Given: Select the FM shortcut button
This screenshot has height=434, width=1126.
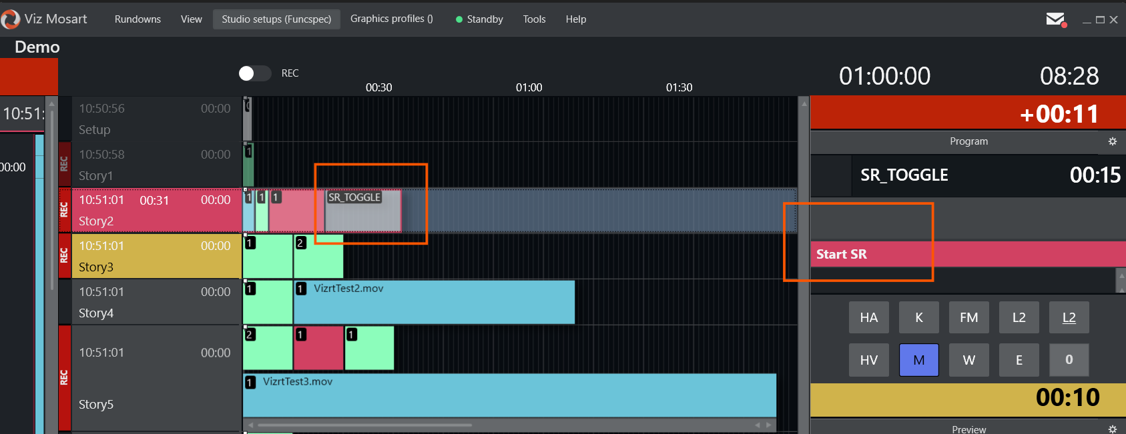Looking at the screenshot, I should [x=968, y=317].
